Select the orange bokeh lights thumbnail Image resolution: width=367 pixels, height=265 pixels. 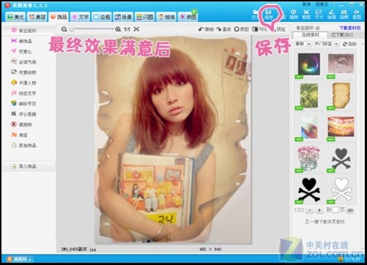341,127
